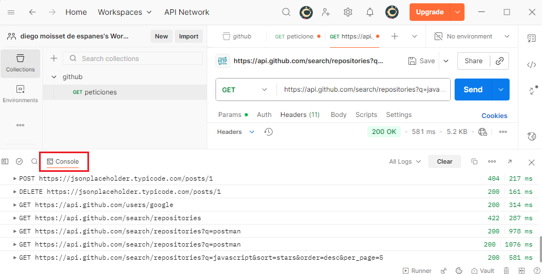542x274 pixels.
Task: Expand the DELETE jsonplaceholder log entry
Action: [15, 192]
